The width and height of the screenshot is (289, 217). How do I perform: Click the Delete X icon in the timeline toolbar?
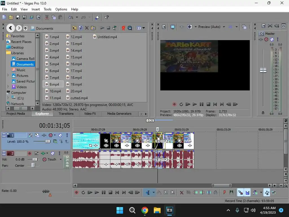click(x=181, y=192)
